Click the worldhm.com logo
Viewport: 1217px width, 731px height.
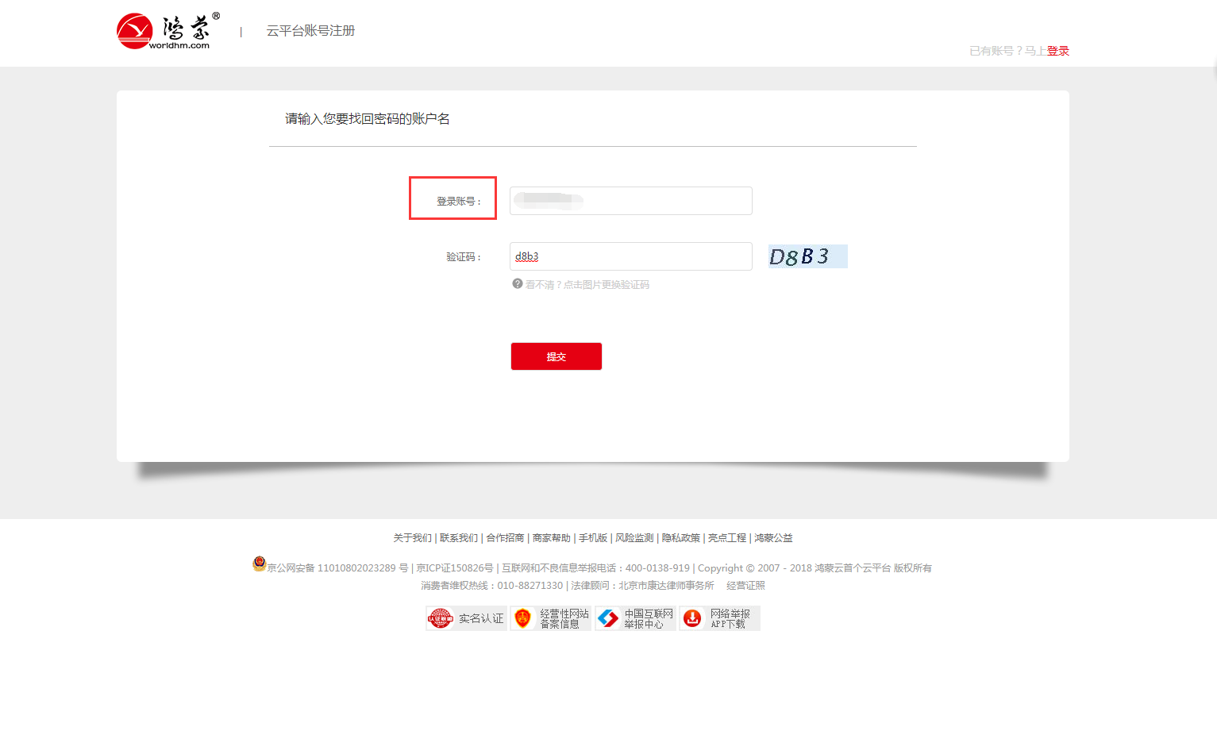[x=168, y=31]
